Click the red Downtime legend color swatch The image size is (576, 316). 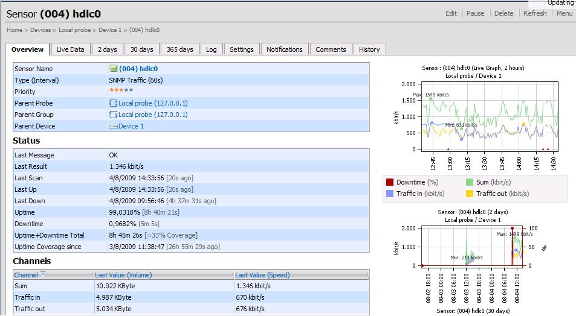pyautogui.click(x=390, y=182)
